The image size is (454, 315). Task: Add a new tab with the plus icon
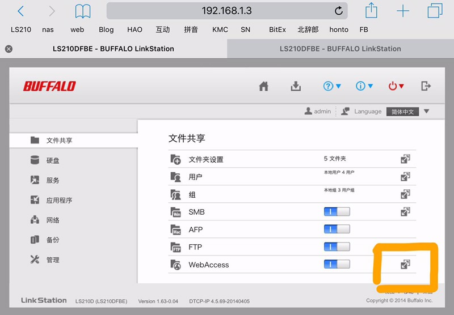(x=403, y=11)
